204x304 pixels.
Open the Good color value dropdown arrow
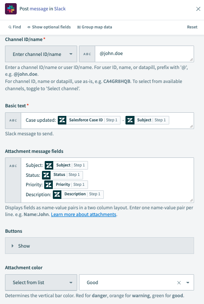click(188, 283)
